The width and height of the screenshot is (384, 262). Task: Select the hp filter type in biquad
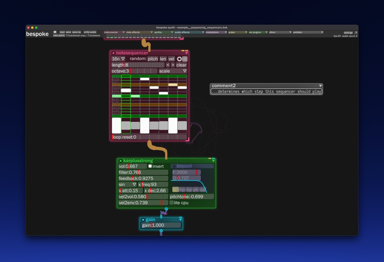(183, 190)
